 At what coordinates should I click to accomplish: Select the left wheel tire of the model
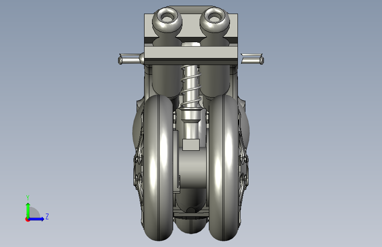coord(158,168)
